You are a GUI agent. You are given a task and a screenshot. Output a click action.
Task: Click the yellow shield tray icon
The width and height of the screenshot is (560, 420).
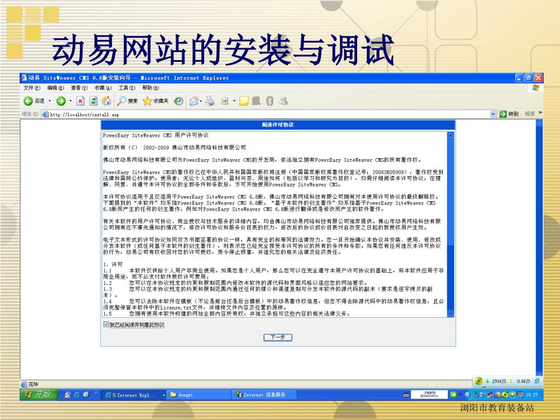pyautogui.click(x=512, y=395)
